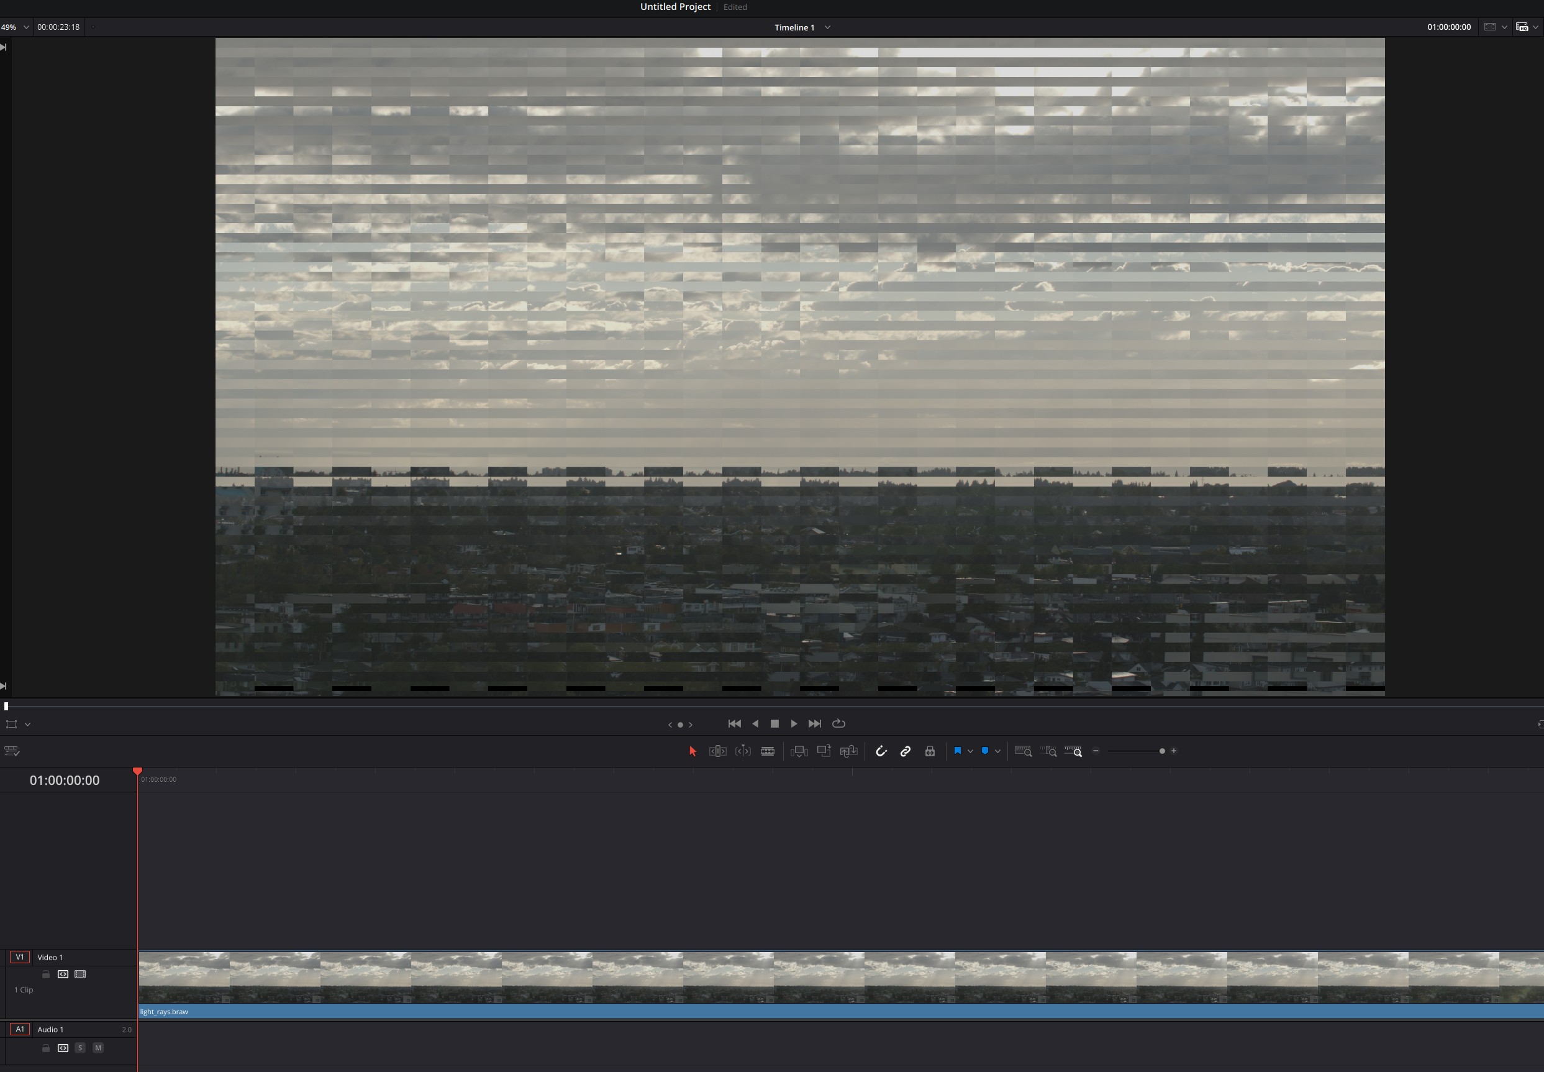Toggle linked selection chain icon

(906, 751)
